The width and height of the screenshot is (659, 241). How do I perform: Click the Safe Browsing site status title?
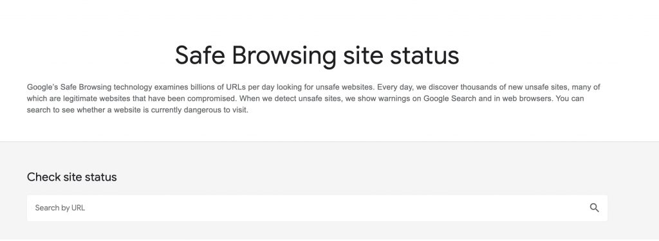pyautogui.click(x=317, y=55)
